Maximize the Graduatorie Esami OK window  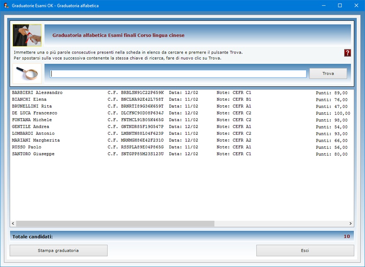(340, 5)
